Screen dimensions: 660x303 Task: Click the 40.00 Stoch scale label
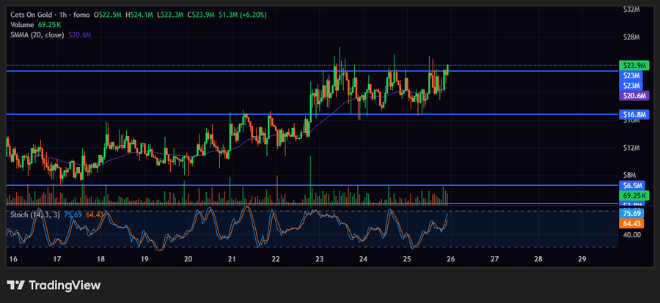(631, 234)
